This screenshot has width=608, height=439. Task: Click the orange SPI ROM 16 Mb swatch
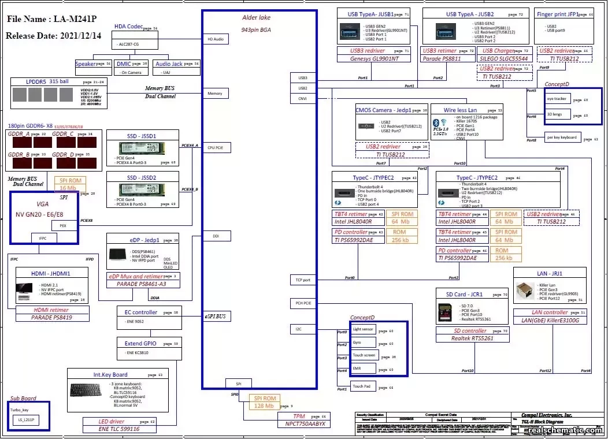click(x=70, y=183)
